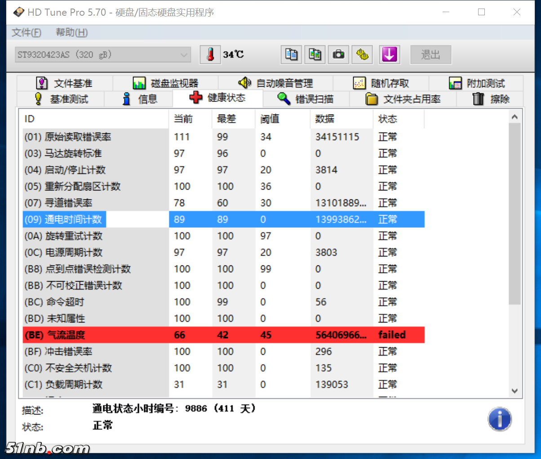Click the purple download arrow icon
This screenshot has height=459, width=541.
coord(390,54)
